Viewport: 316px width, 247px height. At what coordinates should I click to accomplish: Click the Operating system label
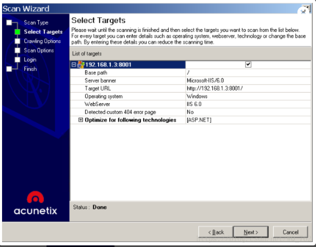(104, 96)
